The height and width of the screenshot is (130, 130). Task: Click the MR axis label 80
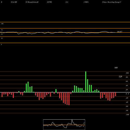(x=127, y=77)
